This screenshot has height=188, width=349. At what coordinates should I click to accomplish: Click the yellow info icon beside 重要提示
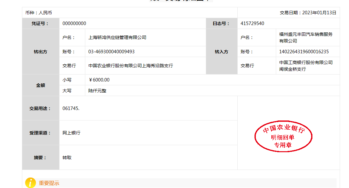click(30, 183)
